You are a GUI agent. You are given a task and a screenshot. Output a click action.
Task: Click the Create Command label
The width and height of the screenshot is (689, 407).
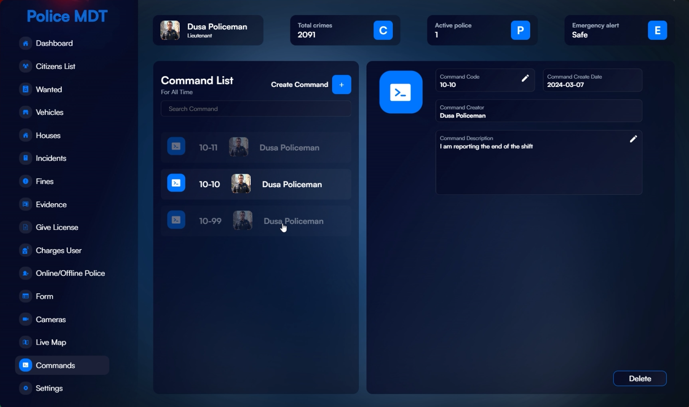(299, 85)
